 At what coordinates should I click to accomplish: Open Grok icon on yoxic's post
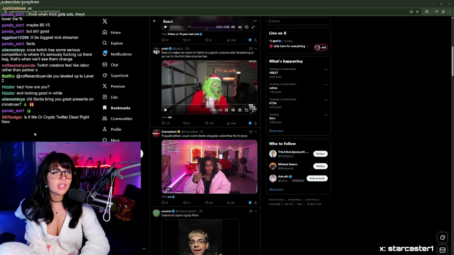point(250,49)
